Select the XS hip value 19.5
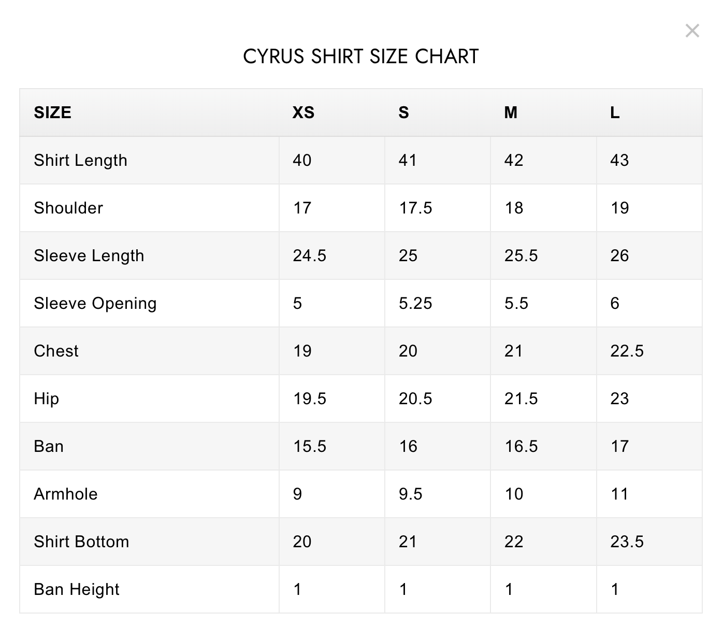 310,399
